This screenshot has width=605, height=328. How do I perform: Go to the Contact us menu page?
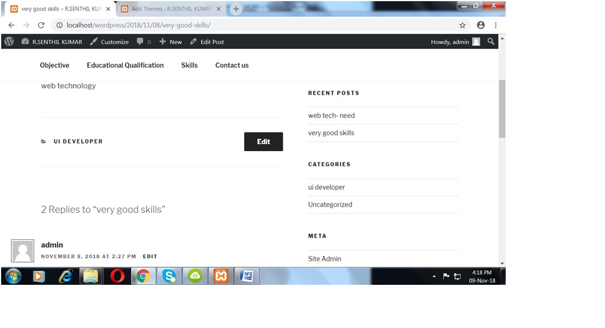pos(232,65)
